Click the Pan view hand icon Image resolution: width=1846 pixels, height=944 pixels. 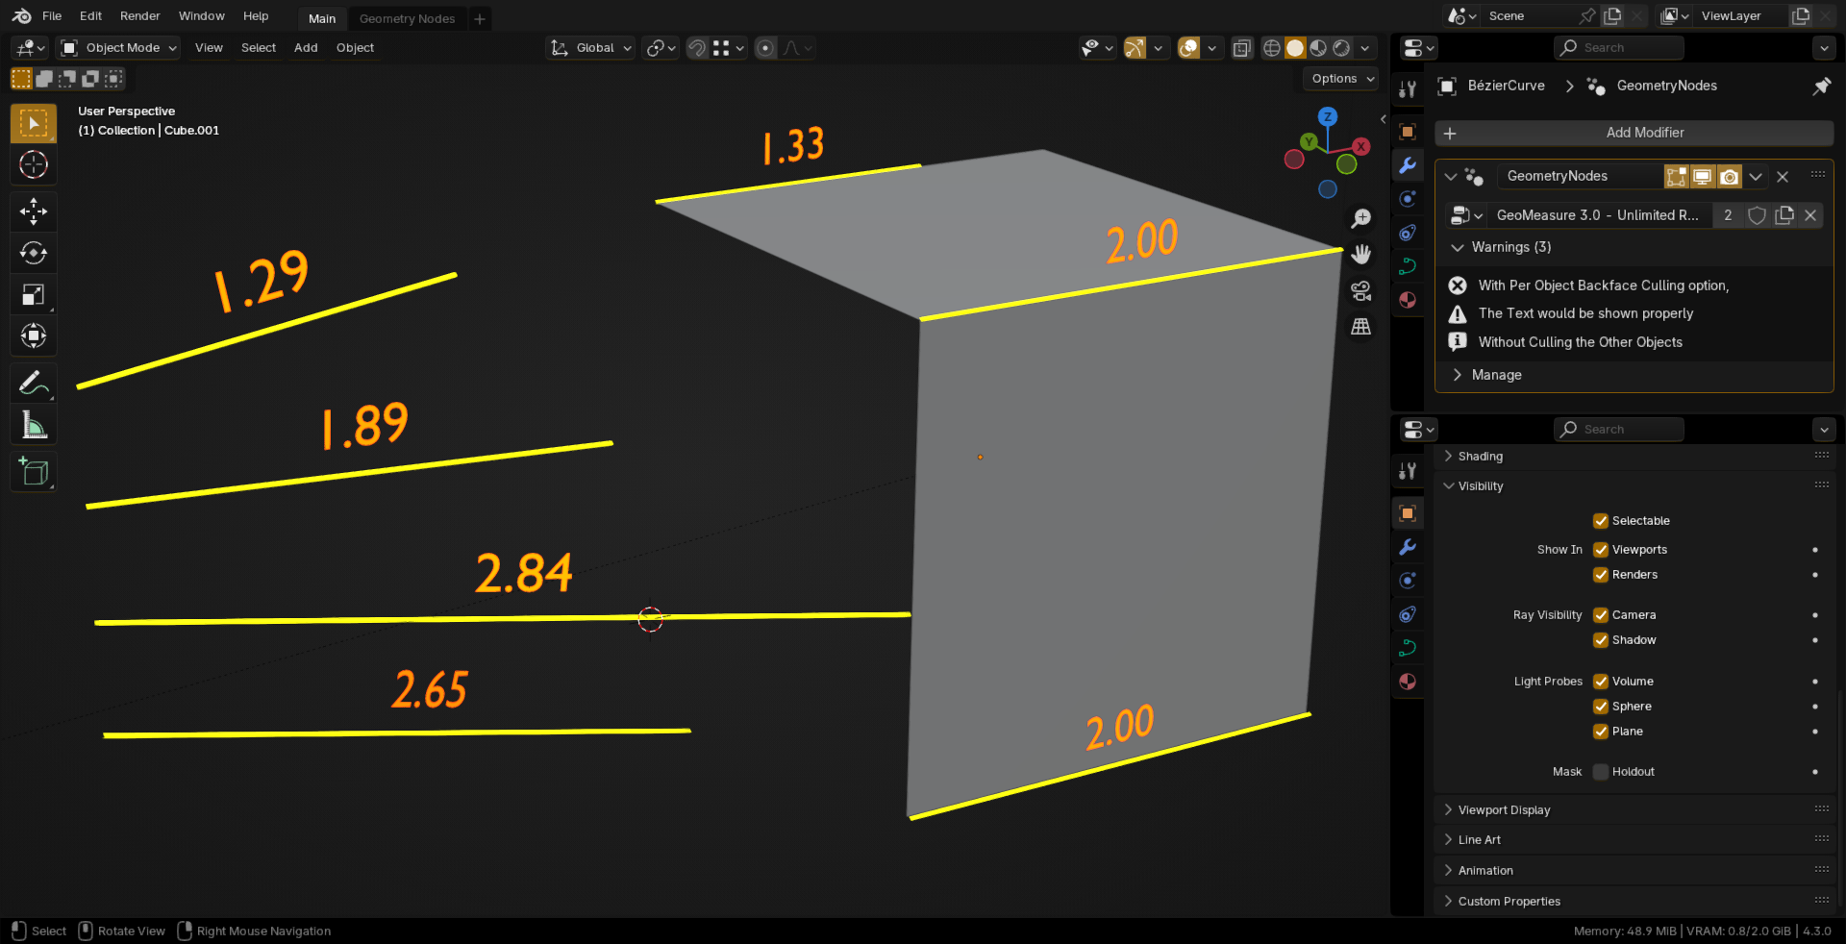coord(1361,255)
